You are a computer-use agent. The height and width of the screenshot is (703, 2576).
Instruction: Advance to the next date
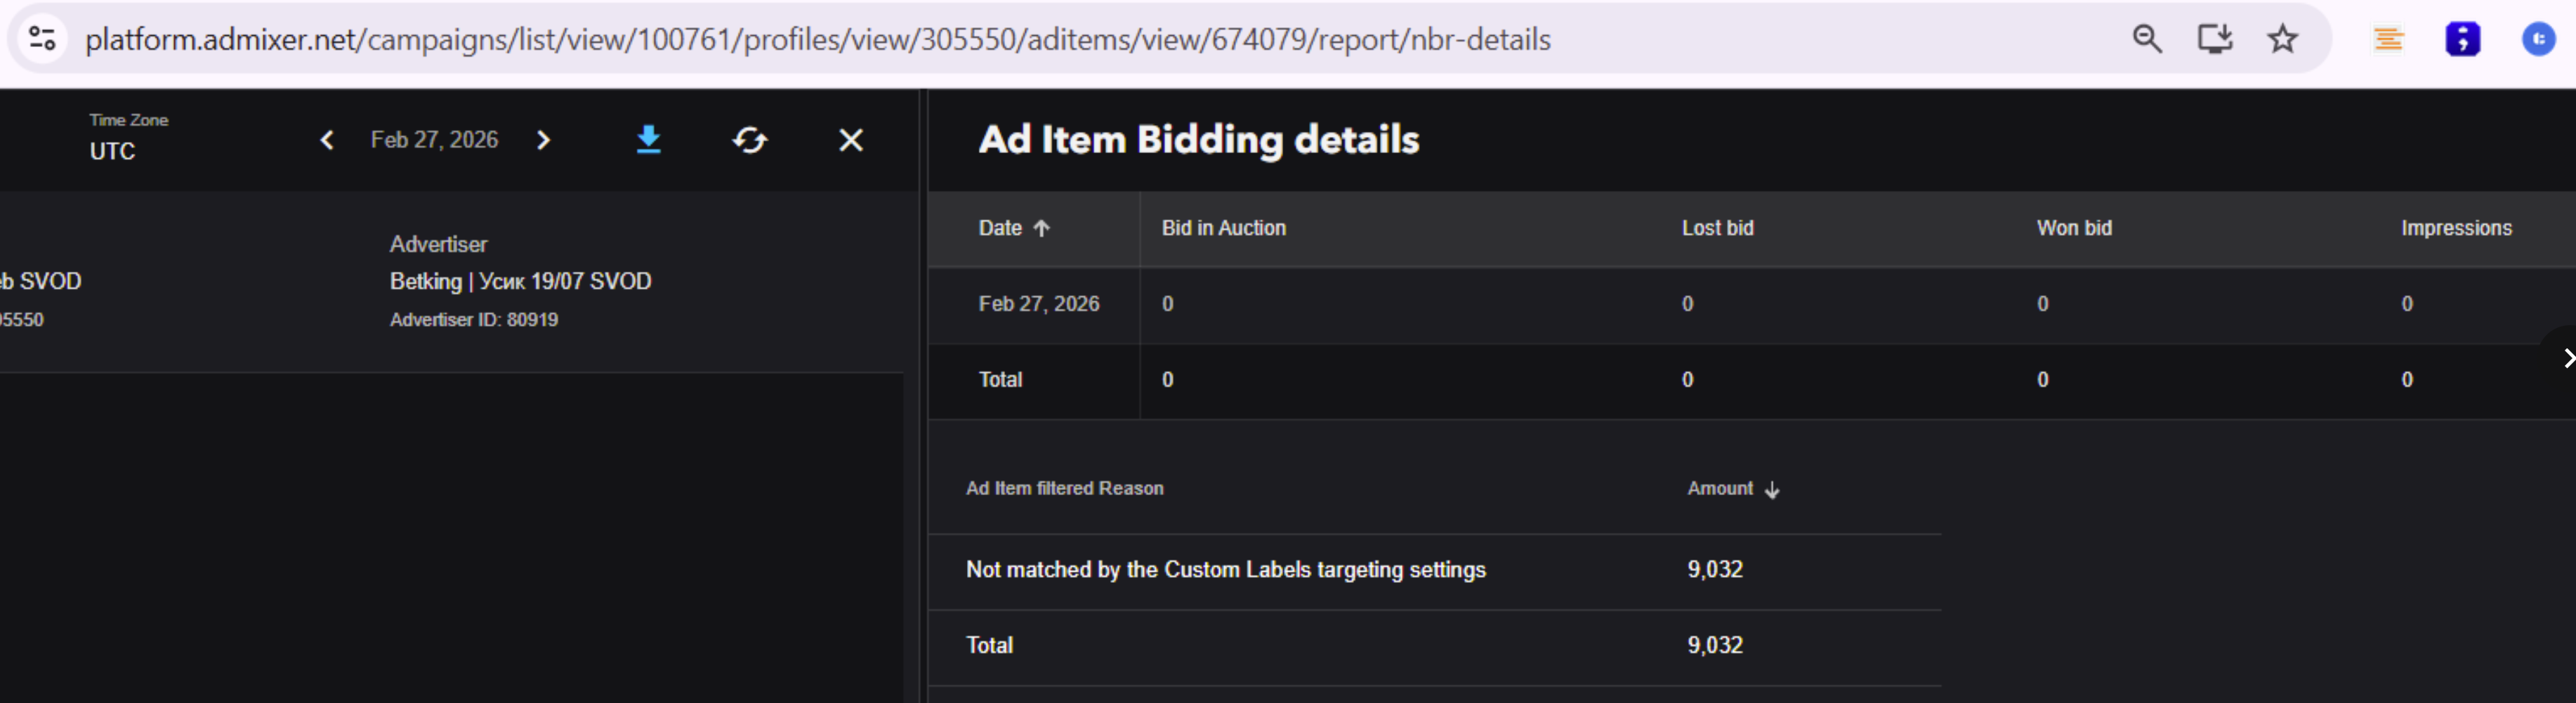[543, 140]
